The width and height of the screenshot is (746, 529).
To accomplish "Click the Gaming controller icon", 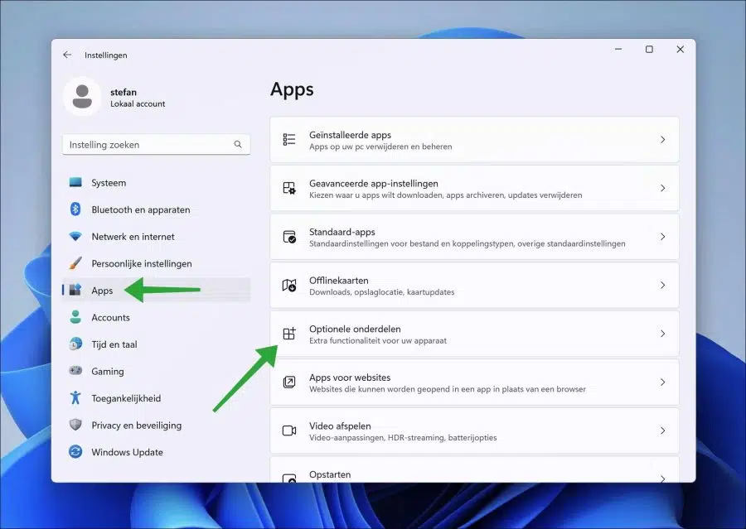I will (75, 371).
